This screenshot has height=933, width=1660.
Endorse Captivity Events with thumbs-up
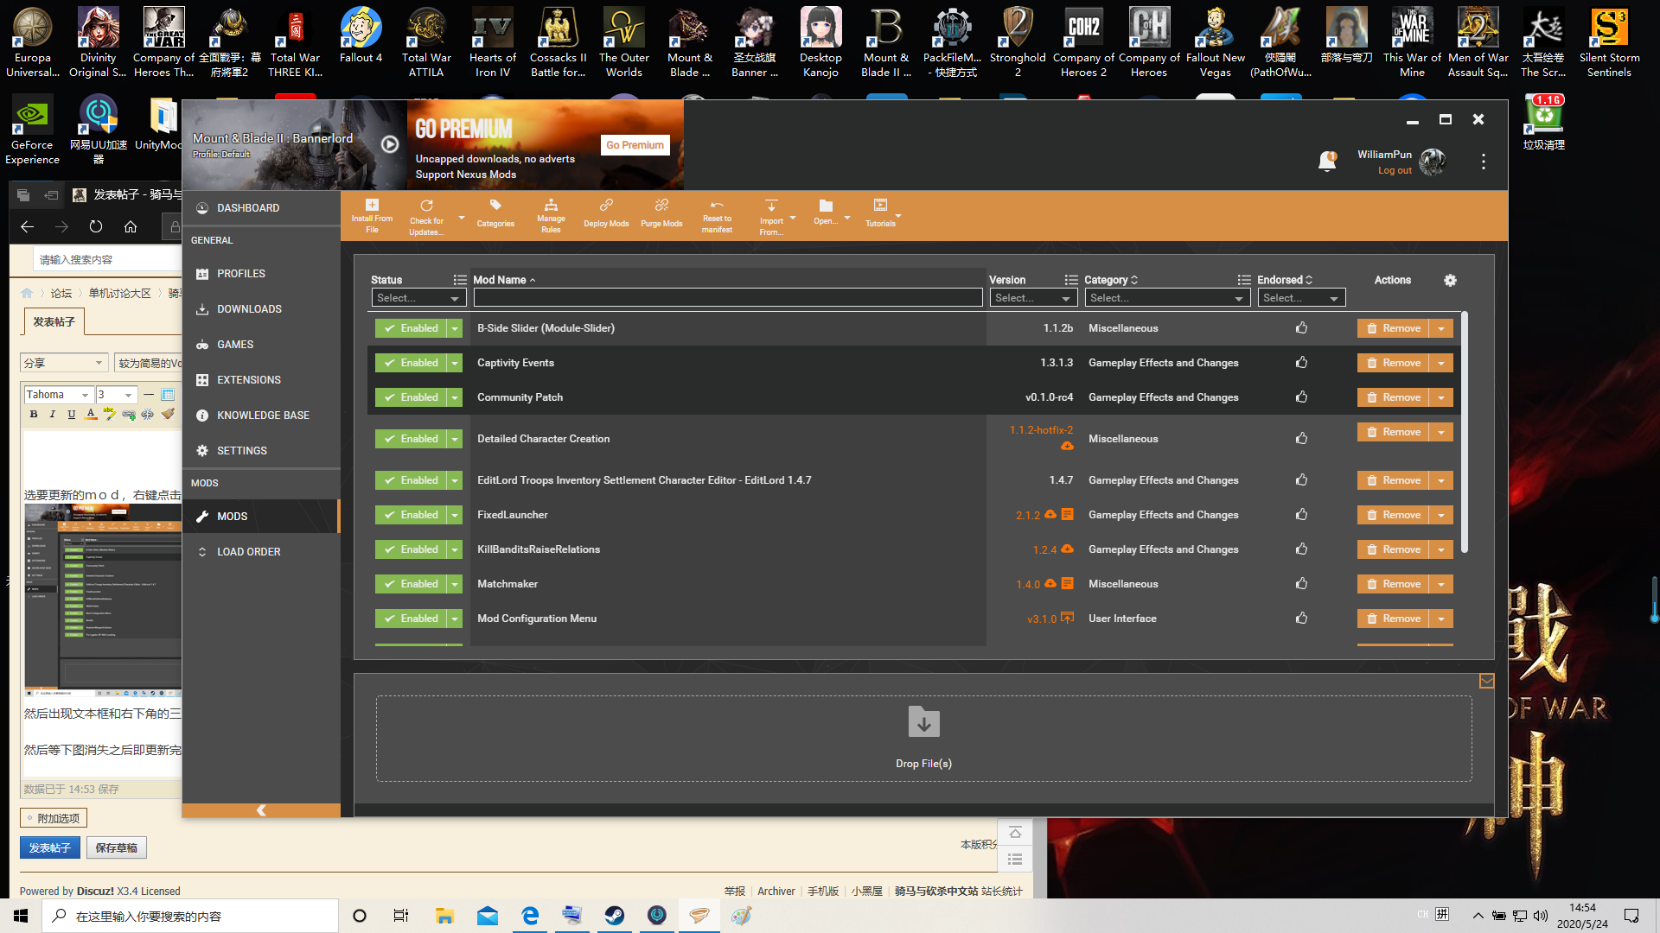pos(1301,363)
